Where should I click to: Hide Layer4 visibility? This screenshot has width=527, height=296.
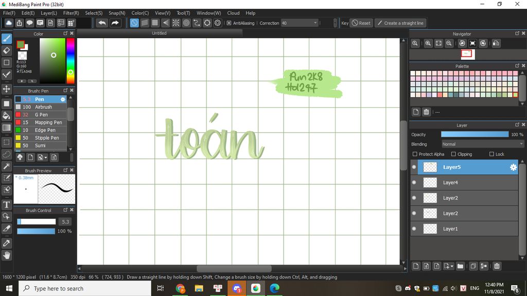click(x=414, y=182)
